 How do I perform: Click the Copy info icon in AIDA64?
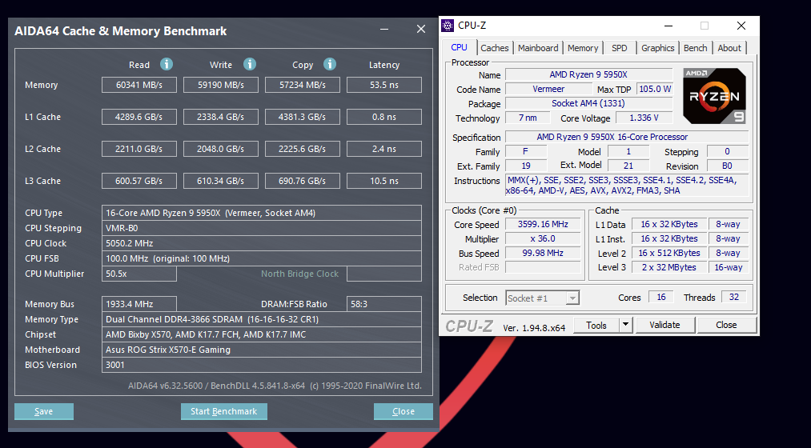point(330,64)
